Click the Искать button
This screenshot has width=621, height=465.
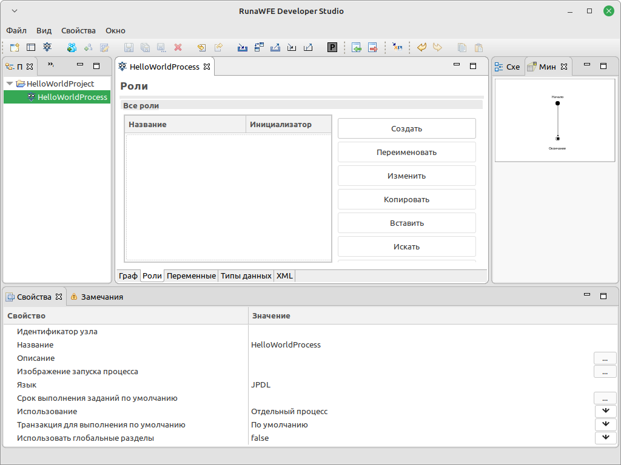click(x=407, y=247)
